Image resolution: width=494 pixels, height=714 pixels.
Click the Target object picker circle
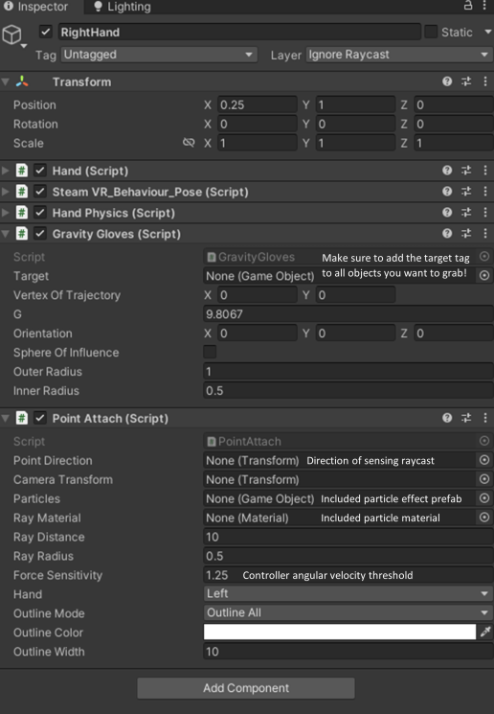[x=484, y=275]
